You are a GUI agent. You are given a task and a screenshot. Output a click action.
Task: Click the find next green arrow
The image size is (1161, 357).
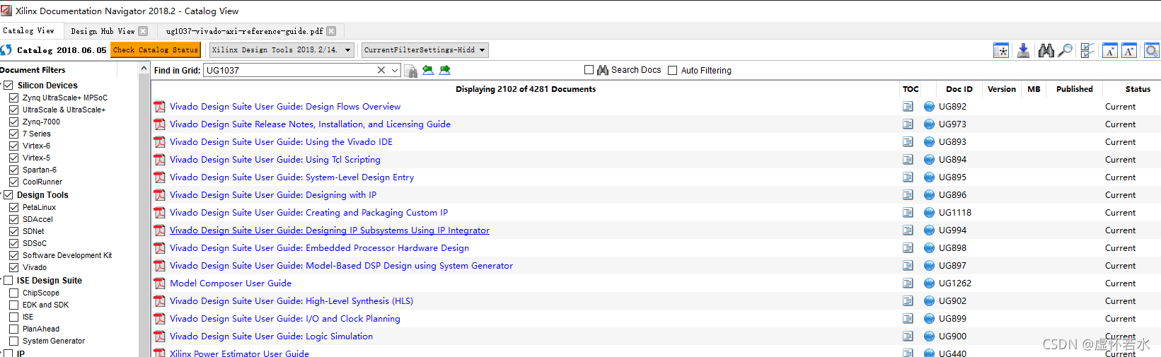click(x=445, y=70)
